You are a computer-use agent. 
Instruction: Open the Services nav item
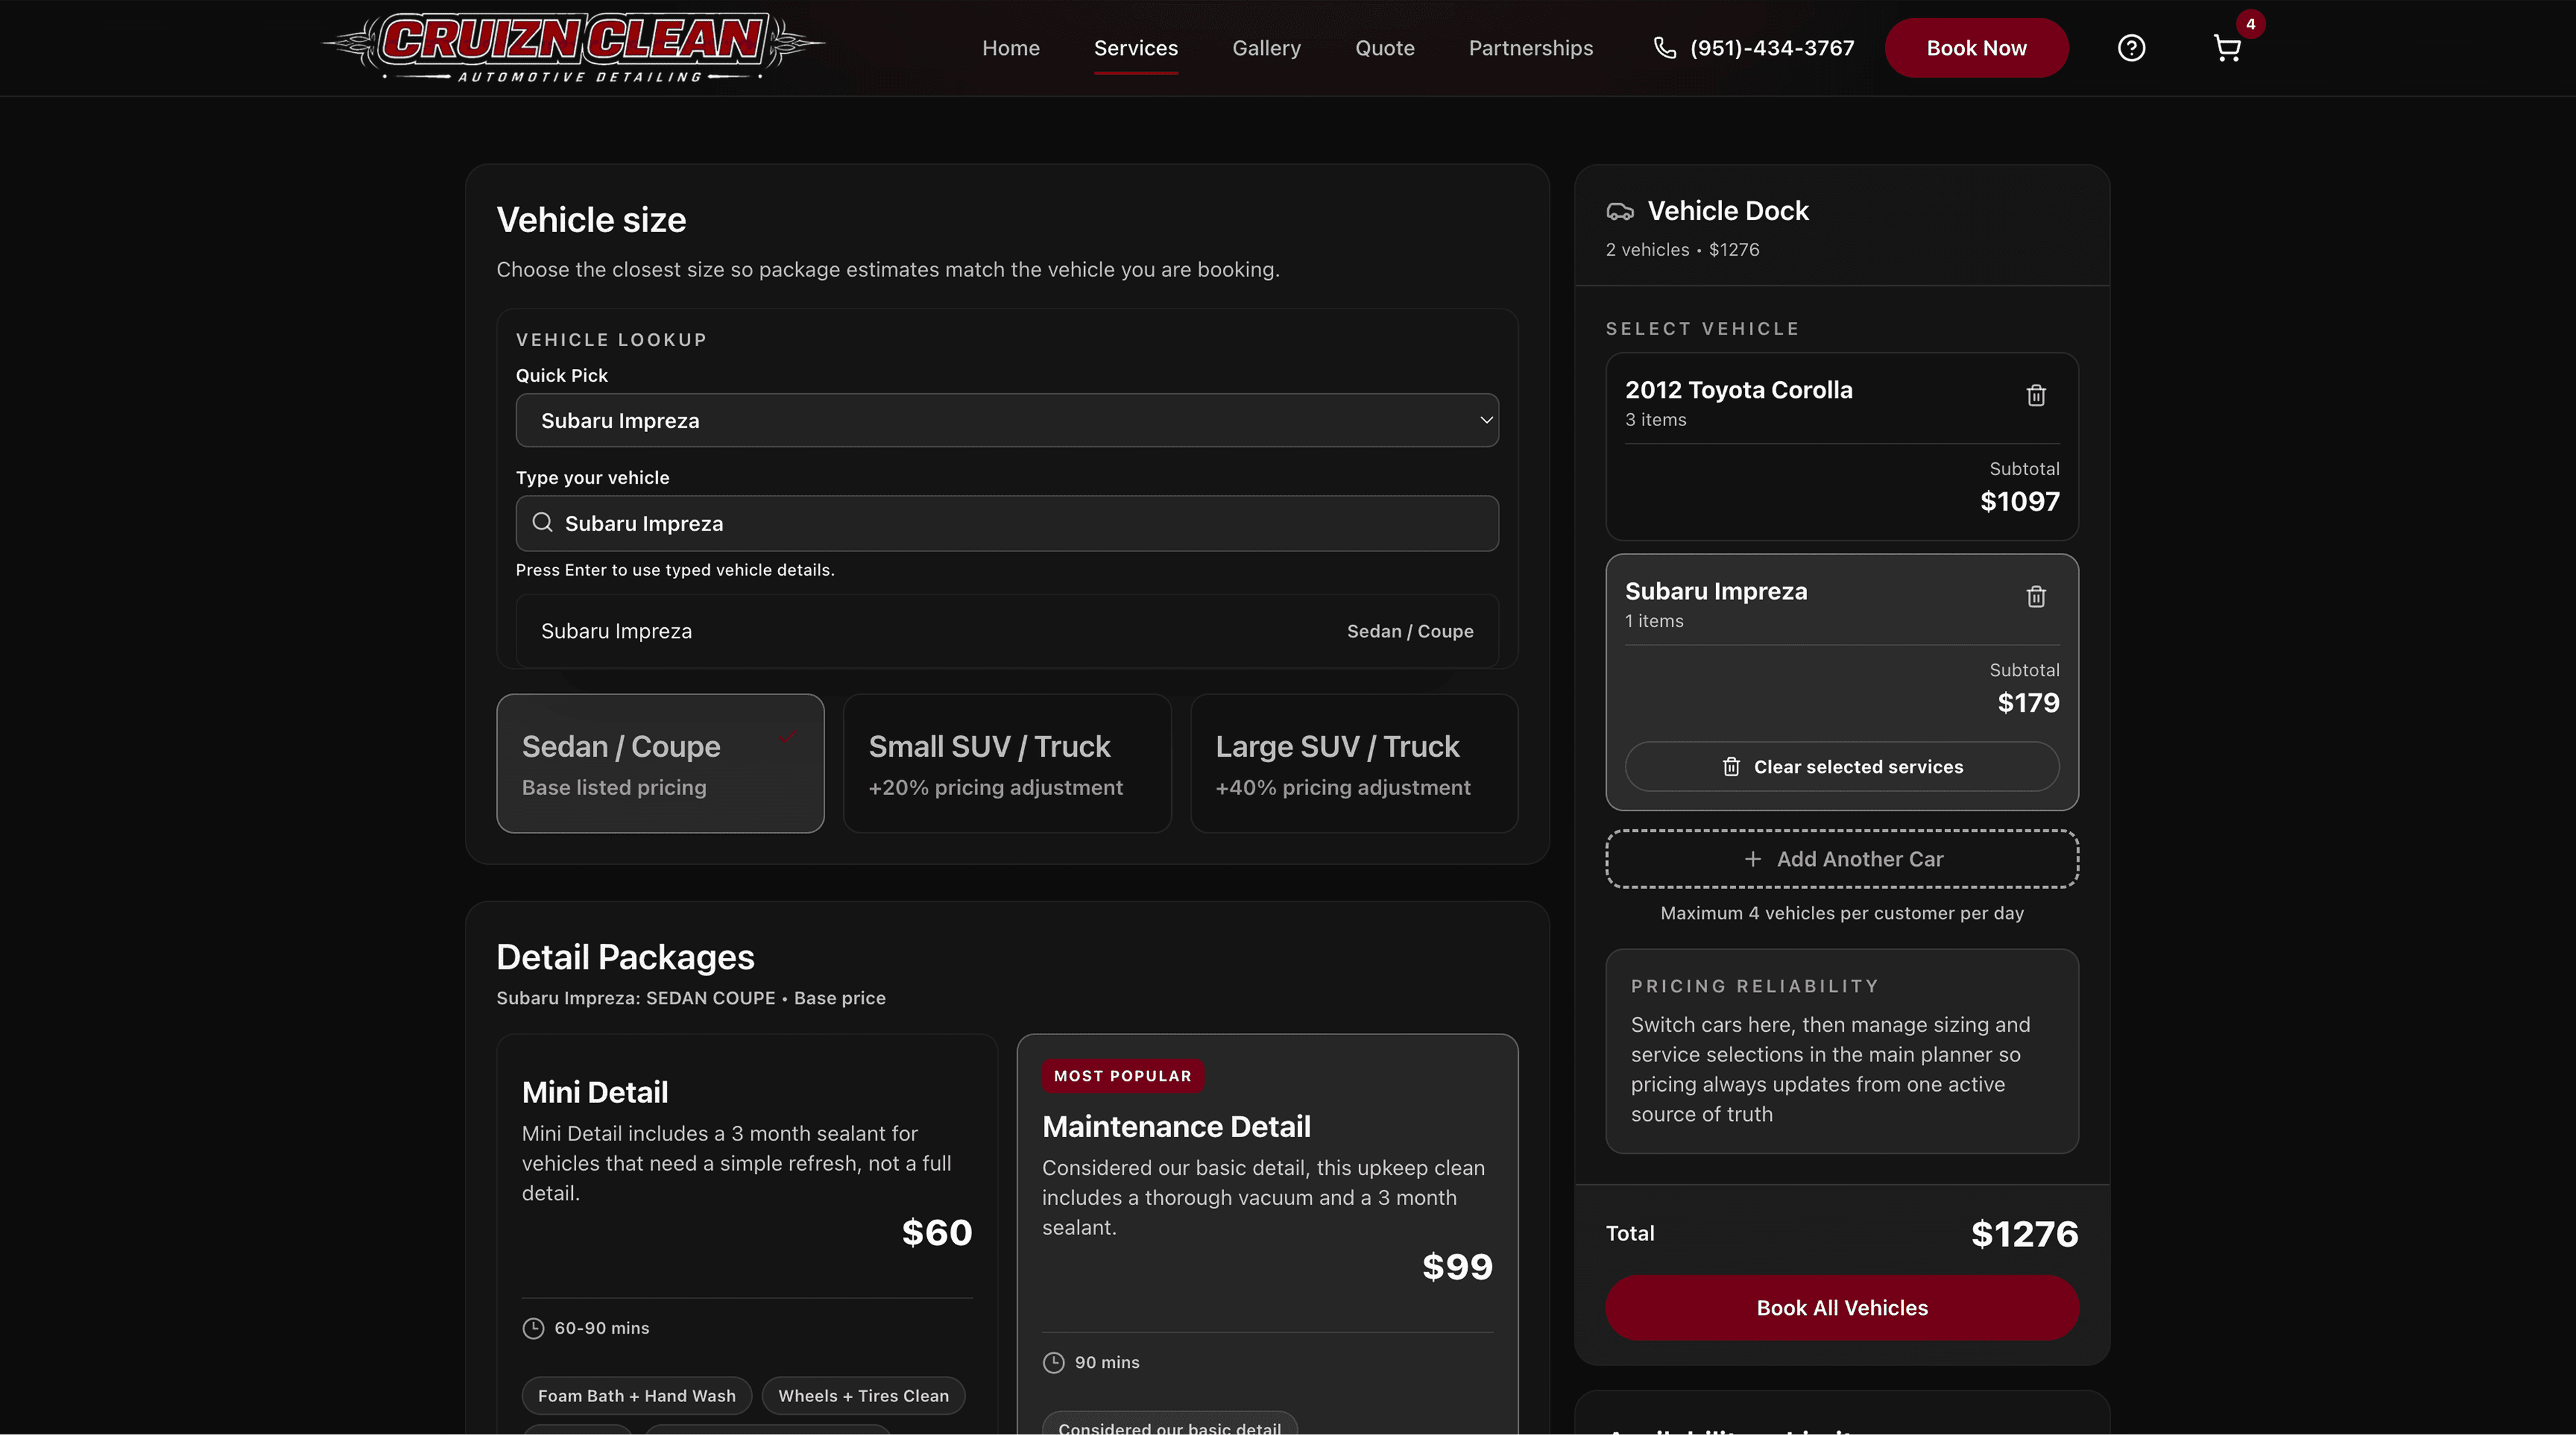[1136, 48]
